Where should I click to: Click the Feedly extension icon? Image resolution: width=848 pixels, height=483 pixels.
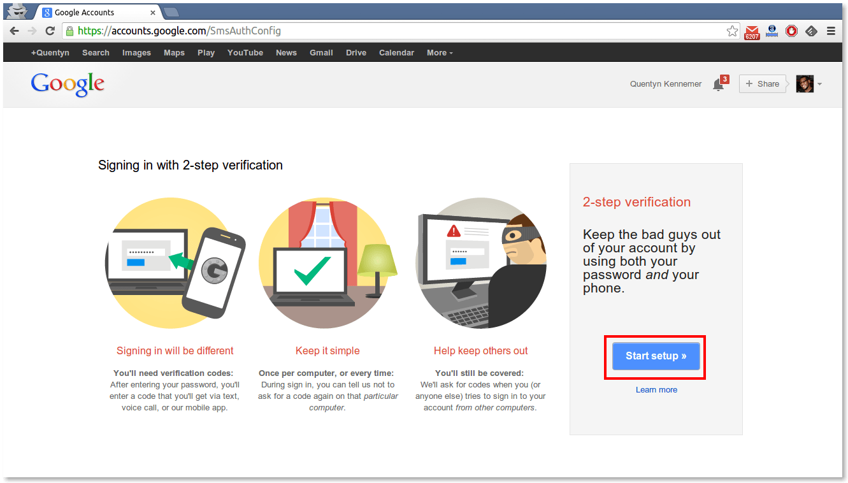point(811,31)
